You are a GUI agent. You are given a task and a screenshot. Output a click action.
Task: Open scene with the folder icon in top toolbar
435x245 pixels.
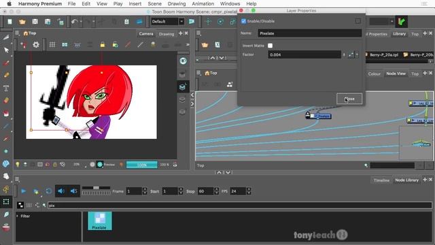click(x=22, y=22)
